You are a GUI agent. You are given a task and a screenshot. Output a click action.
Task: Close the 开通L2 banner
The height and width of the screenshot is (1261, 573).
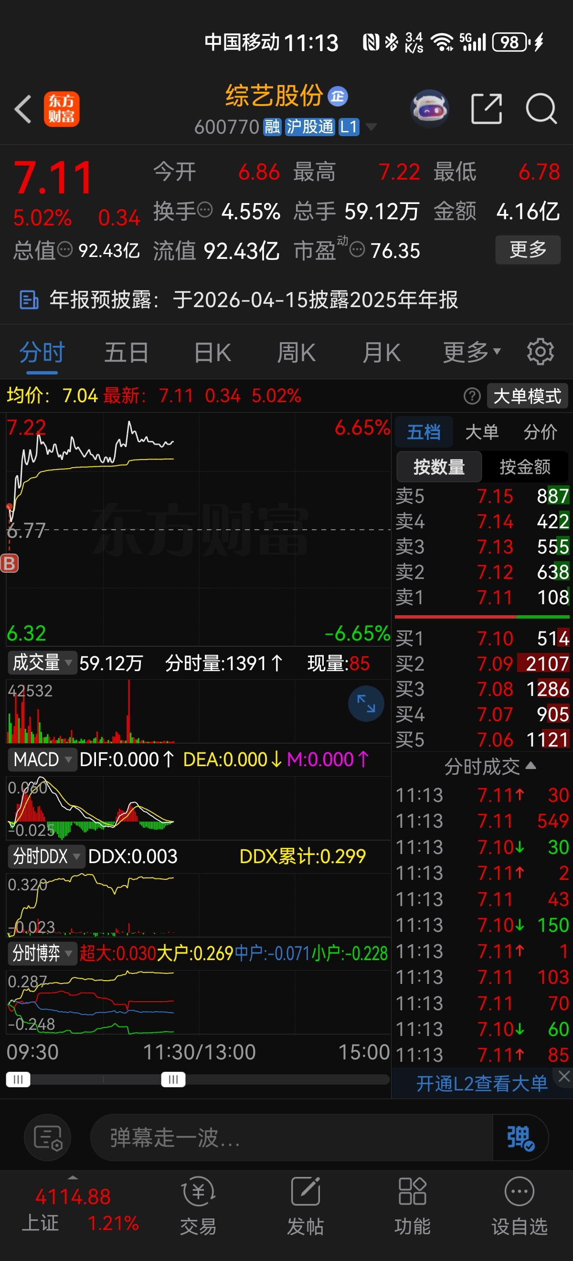point(564,1076)
